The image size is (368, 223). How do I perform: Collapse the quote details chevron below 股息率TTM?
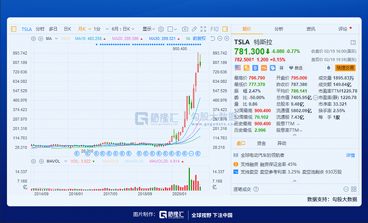click(x=294, y=135)
